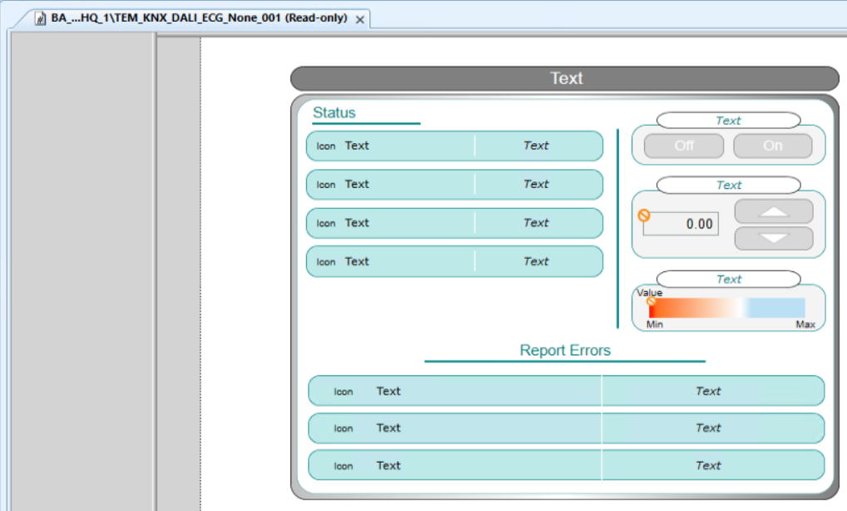Click the Icon placeholder in fourth Status row
Viewport: 847px width, 511px height.
[x=326, y=262]
